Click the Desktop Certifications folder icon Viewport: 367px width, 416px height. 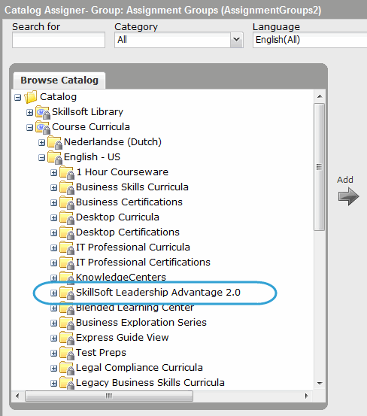tap(67, 232)
